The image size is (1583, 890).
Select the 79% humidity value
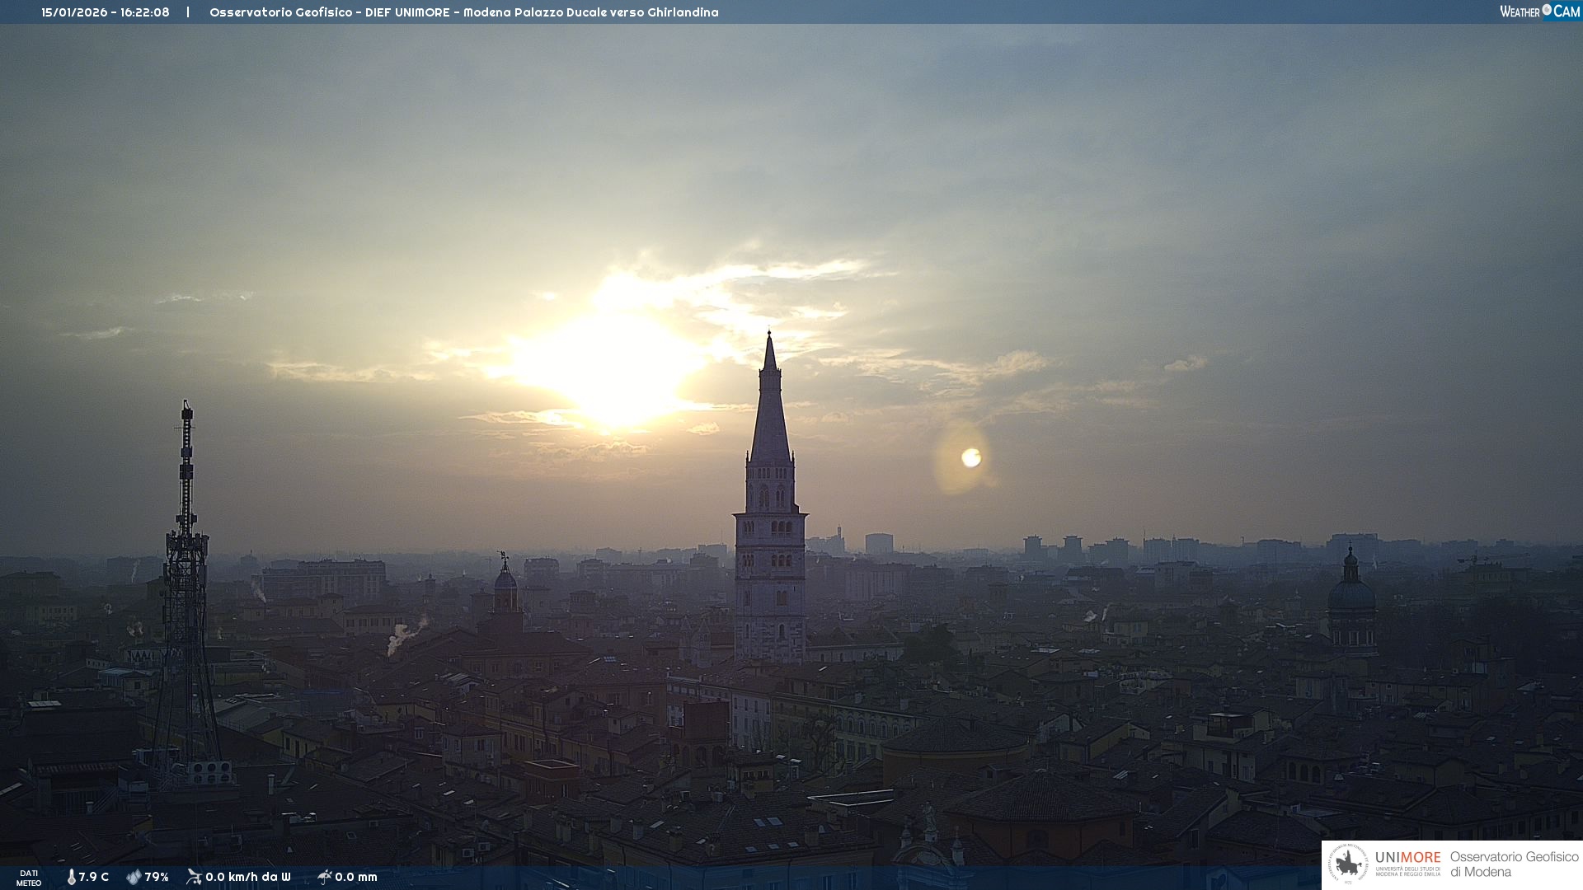(157, 877)
